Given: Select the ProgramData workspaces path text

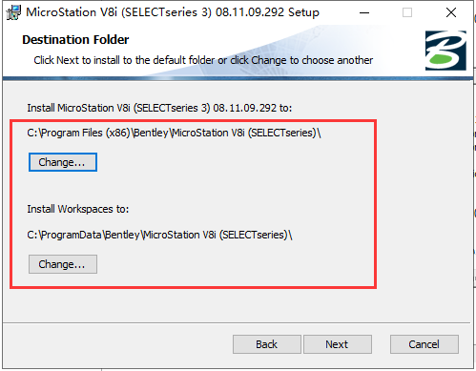Looking at the screenshot, I should coord(159,235).
